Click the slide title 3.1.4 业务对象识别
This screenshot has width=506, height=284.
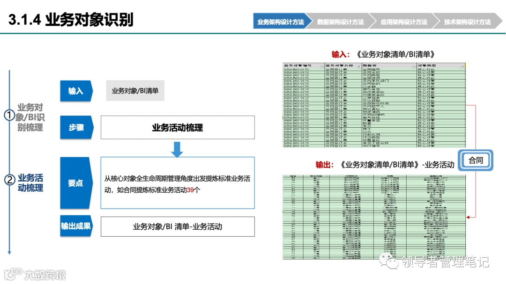[71, 20]
